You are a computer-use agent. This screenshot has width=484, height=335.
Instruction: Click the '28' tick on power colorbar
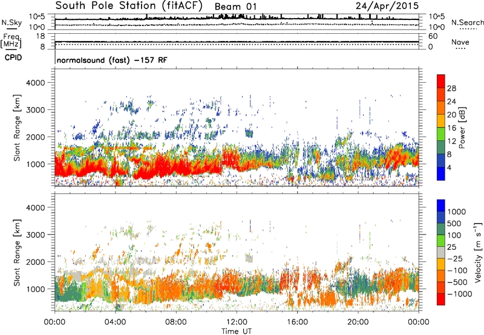click(451, 88)
